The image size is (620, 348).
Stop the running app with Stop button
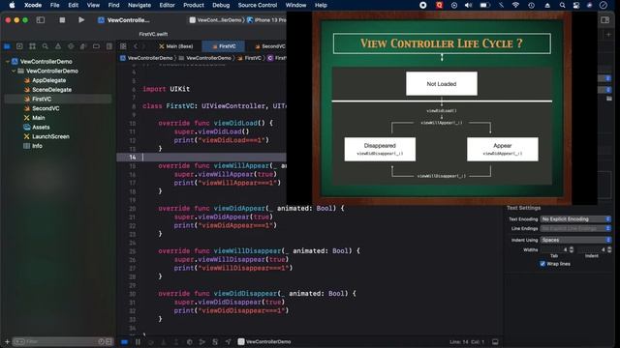point(62,19)
